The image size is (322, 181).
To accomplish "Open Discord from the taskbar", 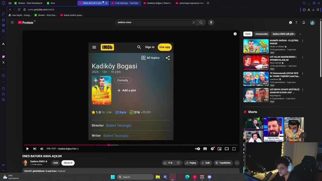I will click(210, 177).
